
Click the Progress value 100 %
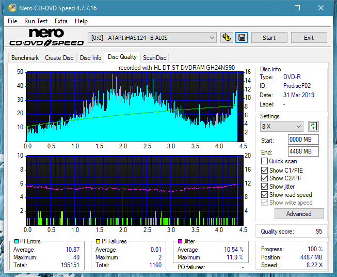point(315,249)
